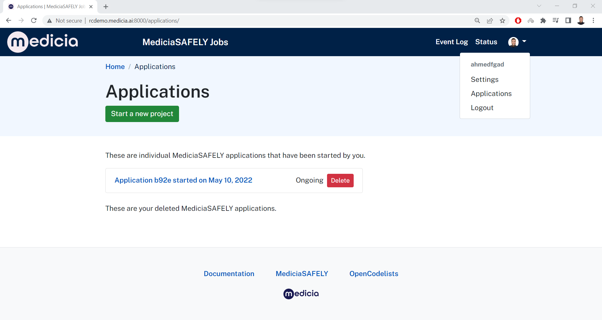Image resolution: width=602 pixels, height=320 pixels.
Task: Click the share page icon
Action: (x=490, y=21)
